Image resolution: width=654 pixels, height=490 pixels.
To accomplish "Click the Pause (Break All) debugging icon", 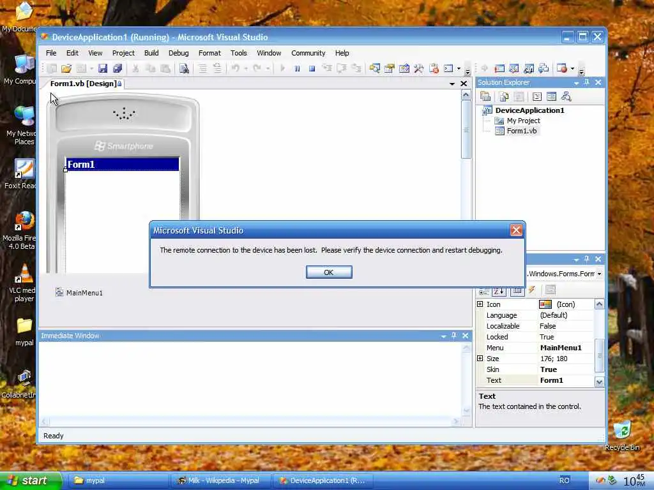I will 297,68.
